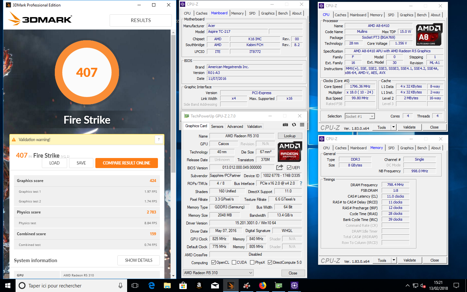Switch to the 3DMark taskbar icon
This screenshot has width=467, height=292.
point(231,286)
